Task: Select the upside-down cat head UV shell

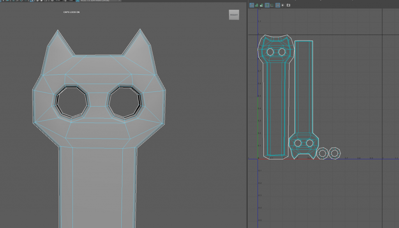Action: [x=304, y=146]
